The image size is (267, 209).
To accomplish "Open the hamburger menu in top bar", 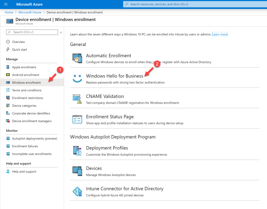I will (x=5, y=4).
